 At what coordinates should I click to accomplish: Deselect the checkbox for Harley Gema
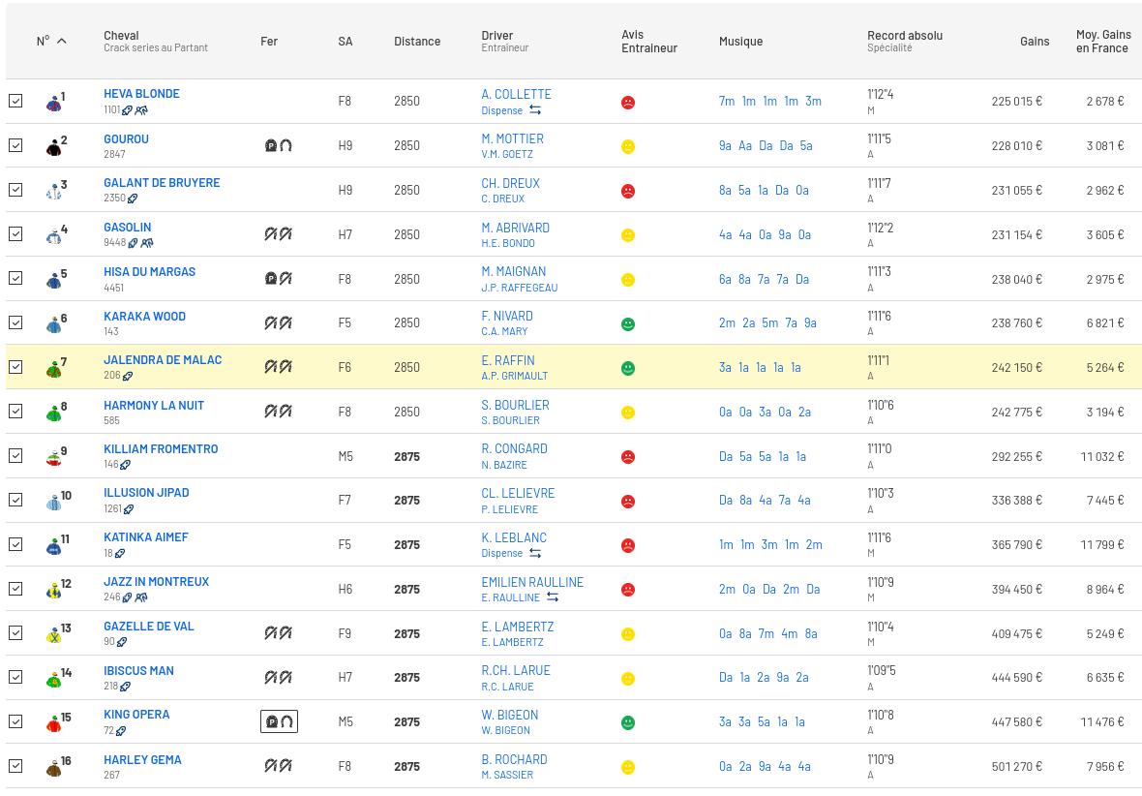pyautogui.click(x=15, y=766)
